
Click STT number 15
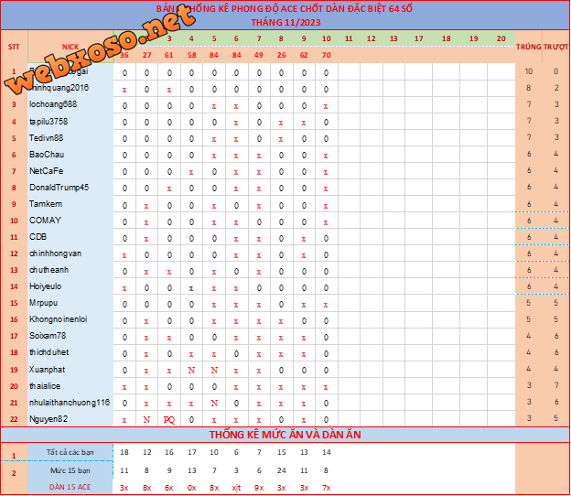coord(14,303)
